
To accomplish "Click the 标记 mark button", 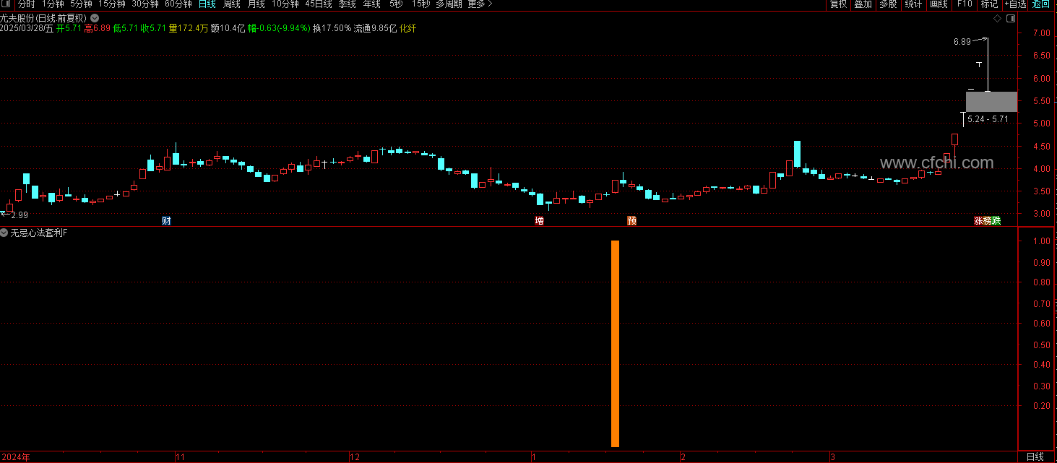I will point(989,4).
